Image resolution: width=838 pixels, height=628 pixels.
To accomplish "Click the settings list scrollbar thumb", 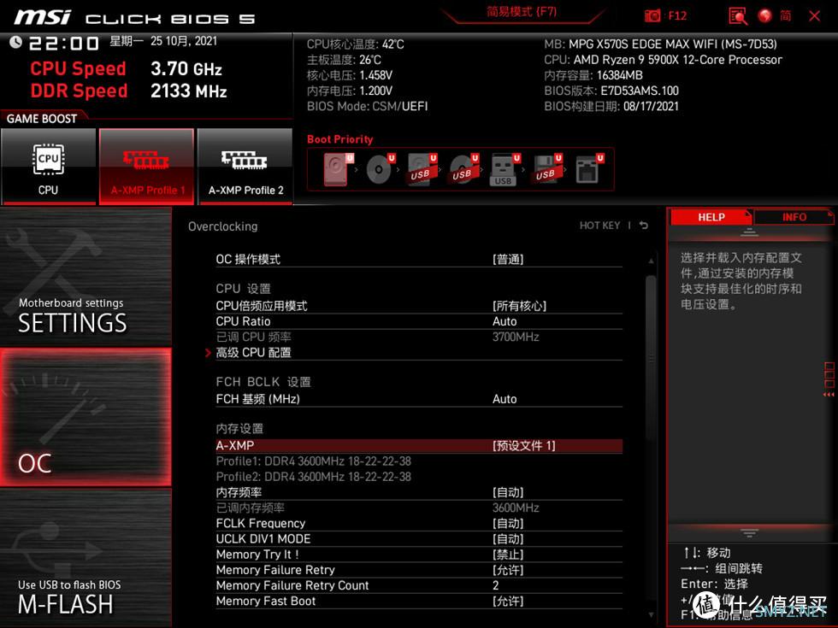I will (x=651, y=358).
